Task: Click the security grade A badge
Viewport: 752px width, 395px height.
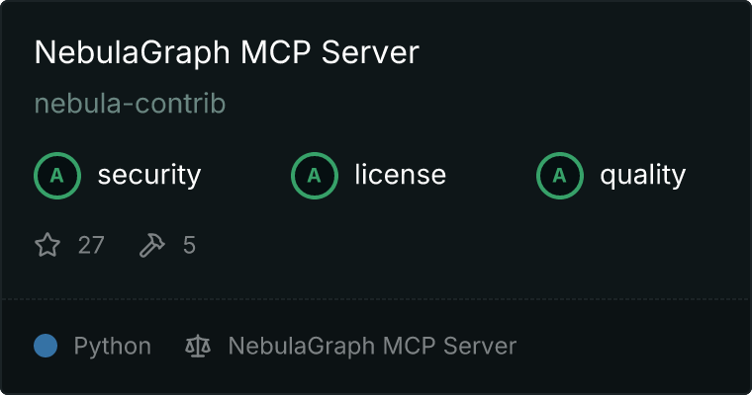Action: (57, 176)
